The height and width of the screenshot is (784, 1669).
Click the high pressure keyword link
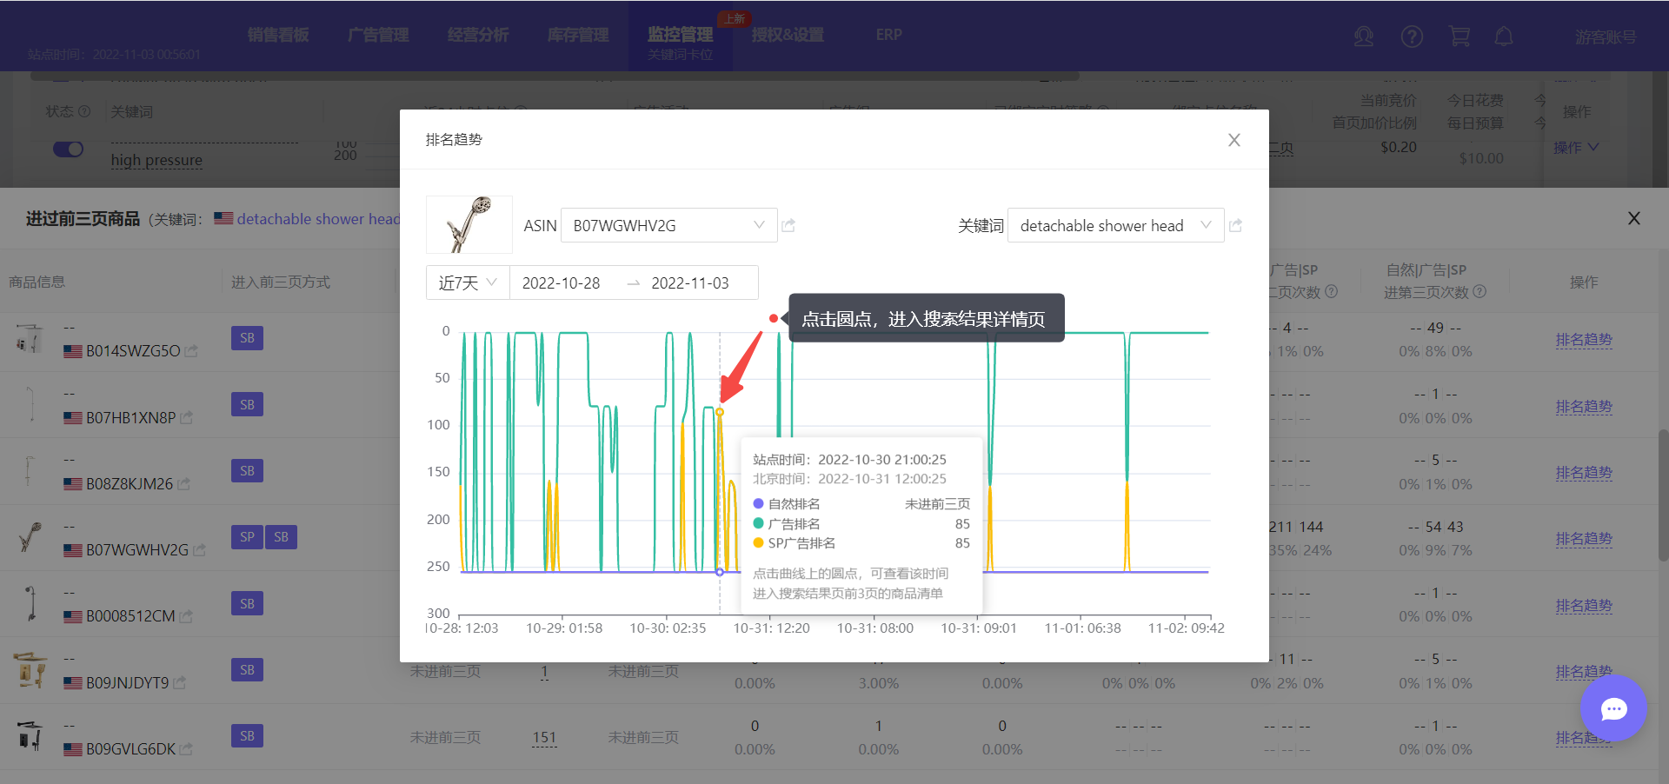tap(156, 160)
